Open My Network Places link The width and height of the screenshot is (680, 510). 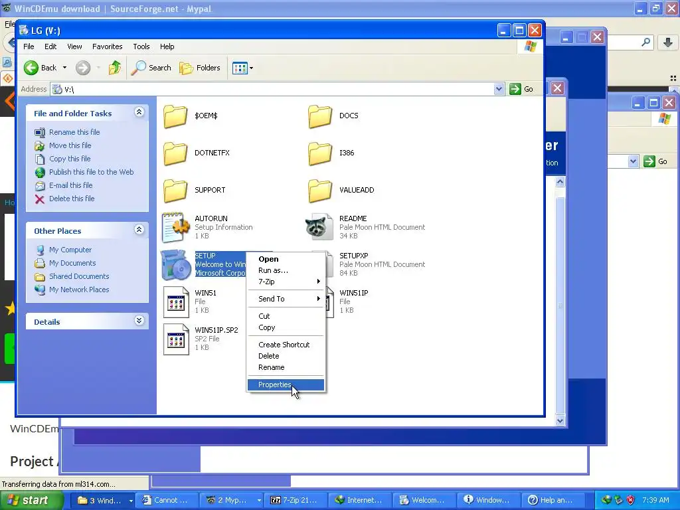(x=79, y=290)
